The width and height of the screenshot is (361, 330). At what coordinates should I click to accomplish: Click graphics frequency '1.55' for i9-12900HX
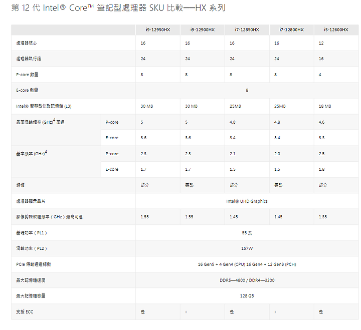pyautogui.click(x=189, y=217)
